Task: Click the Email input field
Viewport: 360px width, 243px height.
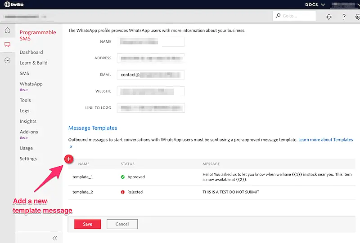Action: click(x=150, y=75)
